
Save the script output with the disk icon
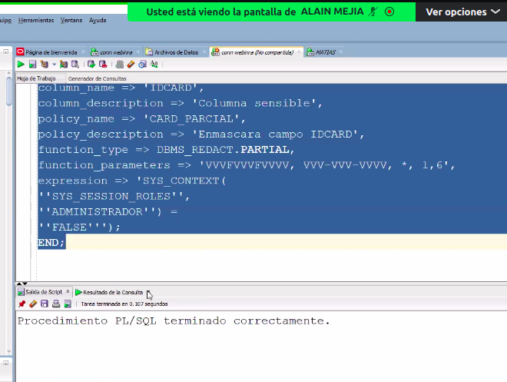(x=45, y=304)
